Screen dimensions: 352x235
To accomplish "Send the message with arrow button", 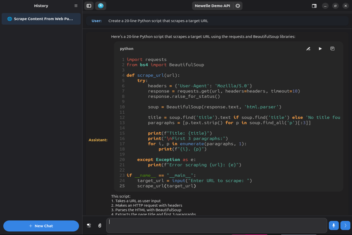I will 345,226.
